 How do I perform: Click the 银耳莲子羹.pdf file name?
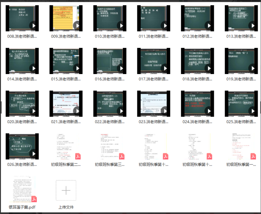22,207
